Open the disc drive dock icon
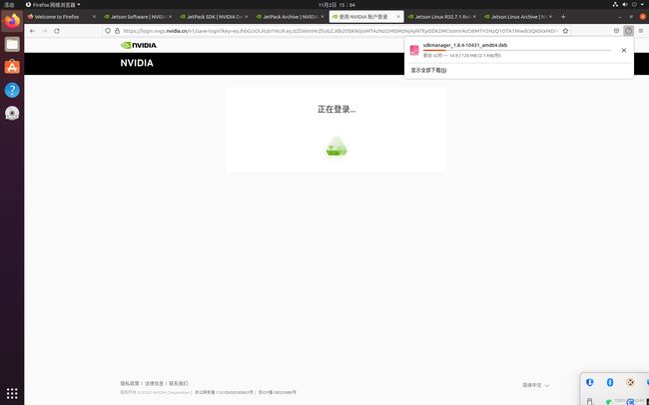The height and width of the screenshot is (405, 649). coord(12,113)
